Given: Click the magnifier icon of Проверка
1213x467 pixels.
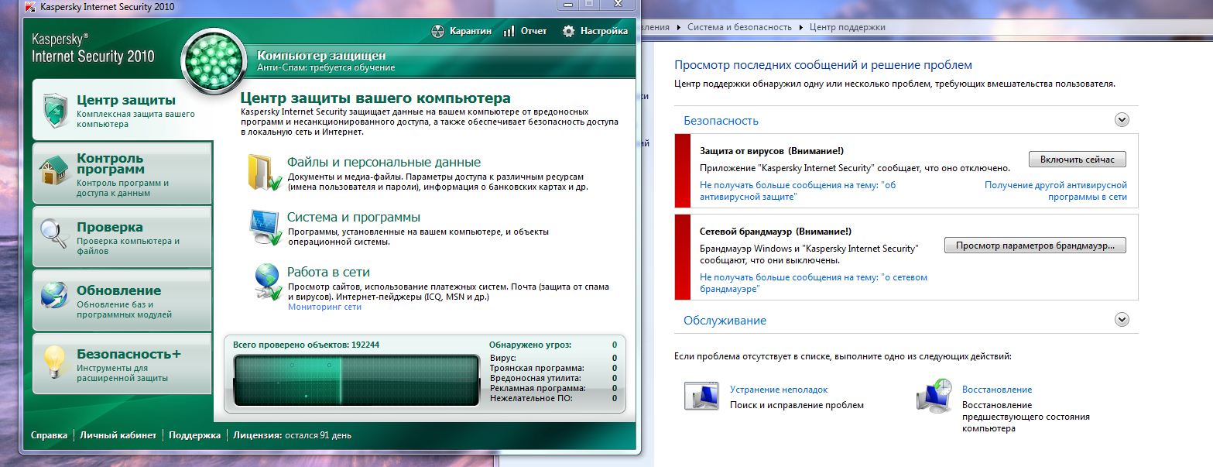Looking at the screenshot, I should [54, 235].
